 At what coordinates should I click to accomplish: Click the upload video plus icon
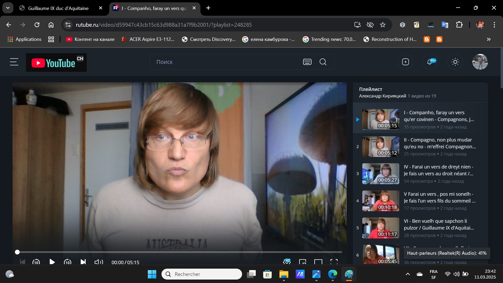[405, 62]
